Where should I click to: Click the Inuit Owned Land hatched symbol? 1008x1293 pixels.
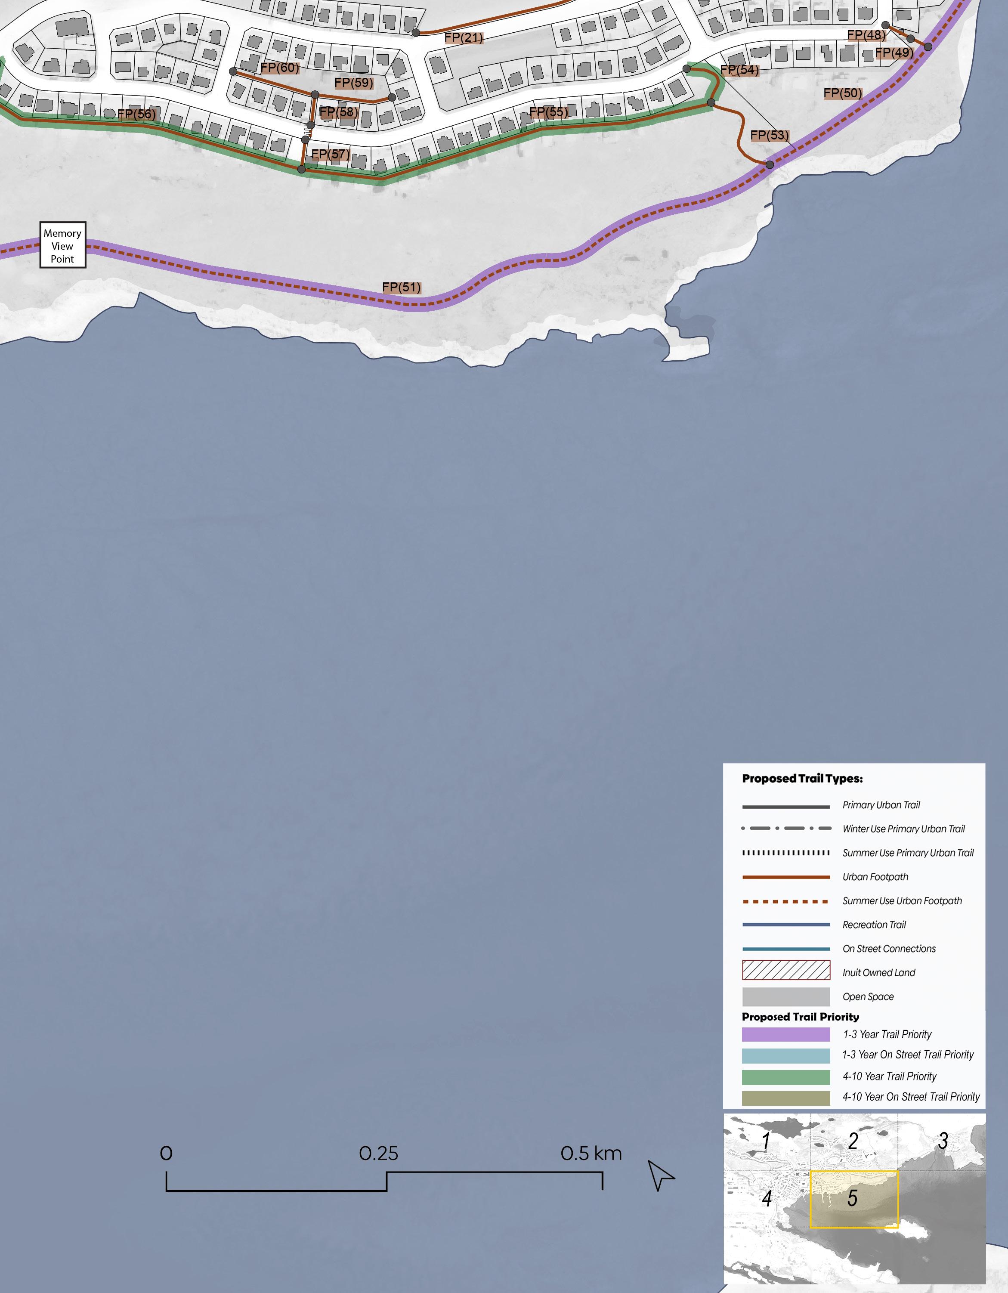(785, 970)
